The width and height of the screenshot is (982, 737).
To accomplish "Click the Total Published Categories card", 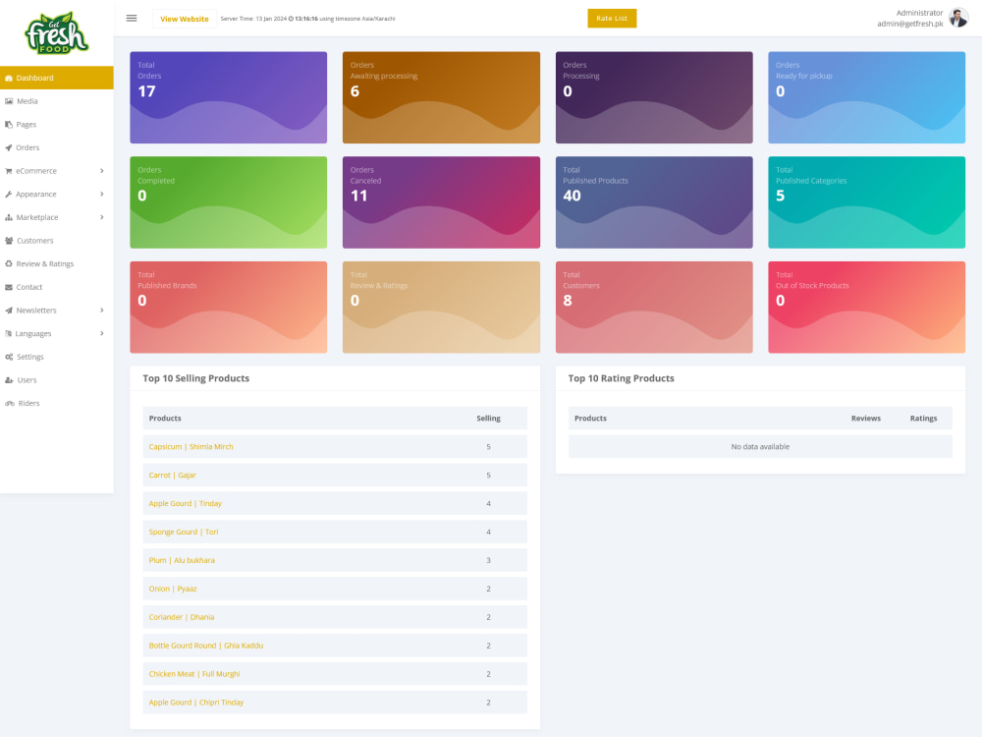I will tap(867, 201).
